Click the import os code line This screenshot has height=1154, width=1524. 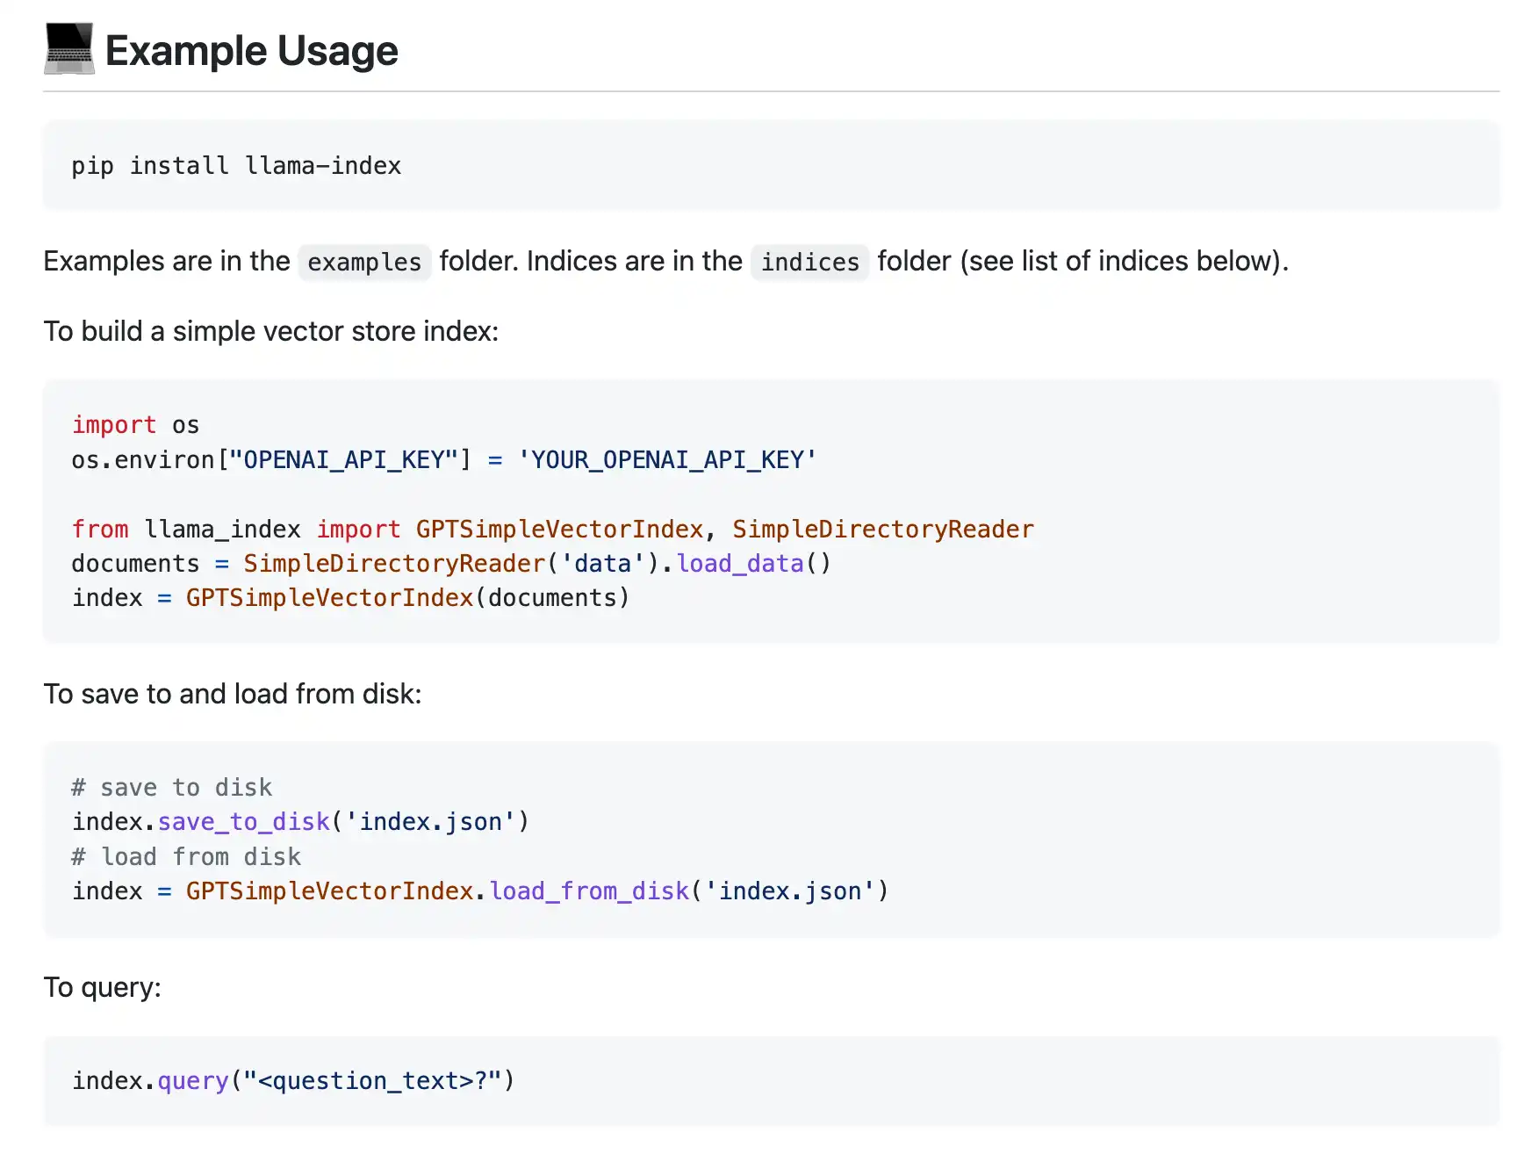136,425
